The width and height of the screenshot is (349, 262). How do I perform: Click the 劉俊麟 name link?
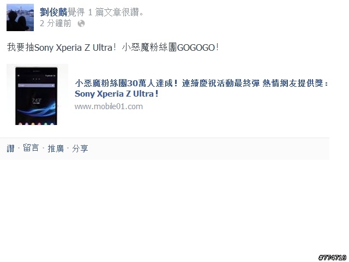pos(53,12)
